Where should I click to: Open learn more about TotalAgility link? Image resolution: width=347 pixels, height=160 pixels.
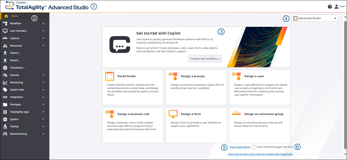pos(261,154)
